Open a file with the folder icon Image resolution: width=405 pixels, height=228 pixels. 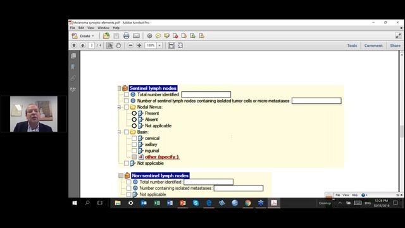click(x=106, y=35)
